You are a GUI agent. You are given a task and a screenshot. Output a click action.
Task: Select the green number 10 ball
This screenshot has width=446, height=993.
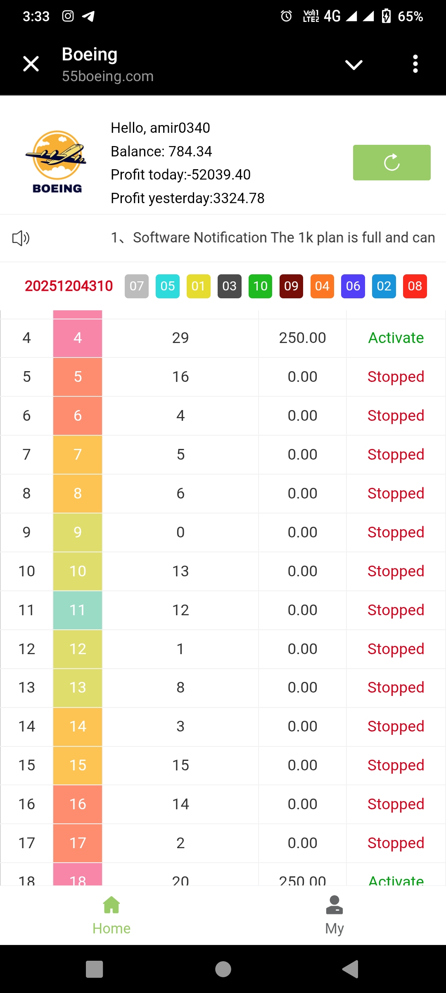pos(260,286)
